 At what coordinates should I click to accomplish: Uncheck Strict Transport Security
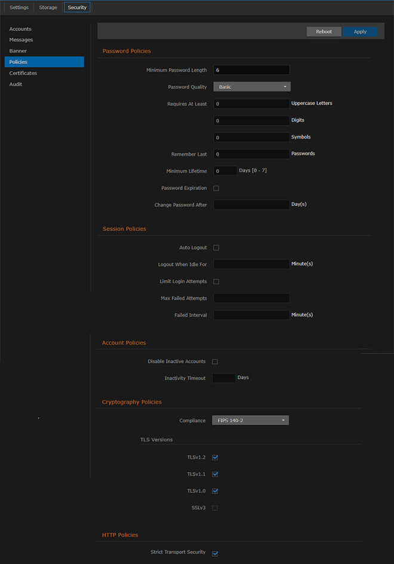214,552
